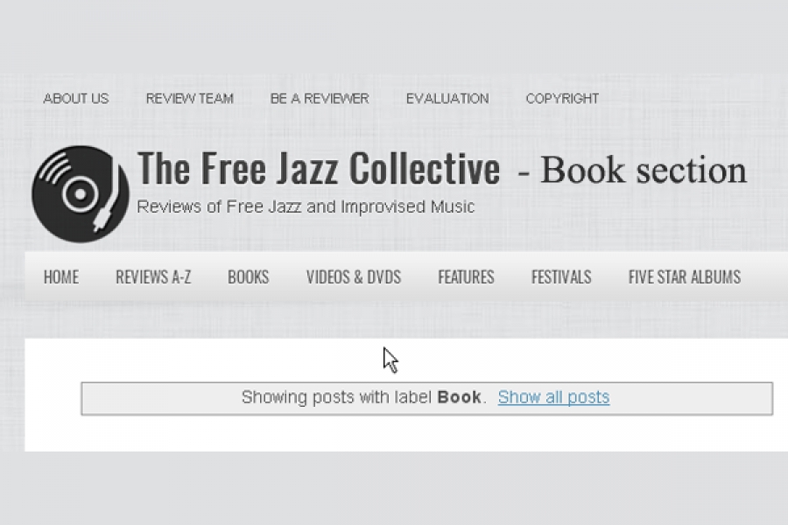788x525 pixels.
Task: Select EVALUATION in the top menu
Action: tap(447, 99)
